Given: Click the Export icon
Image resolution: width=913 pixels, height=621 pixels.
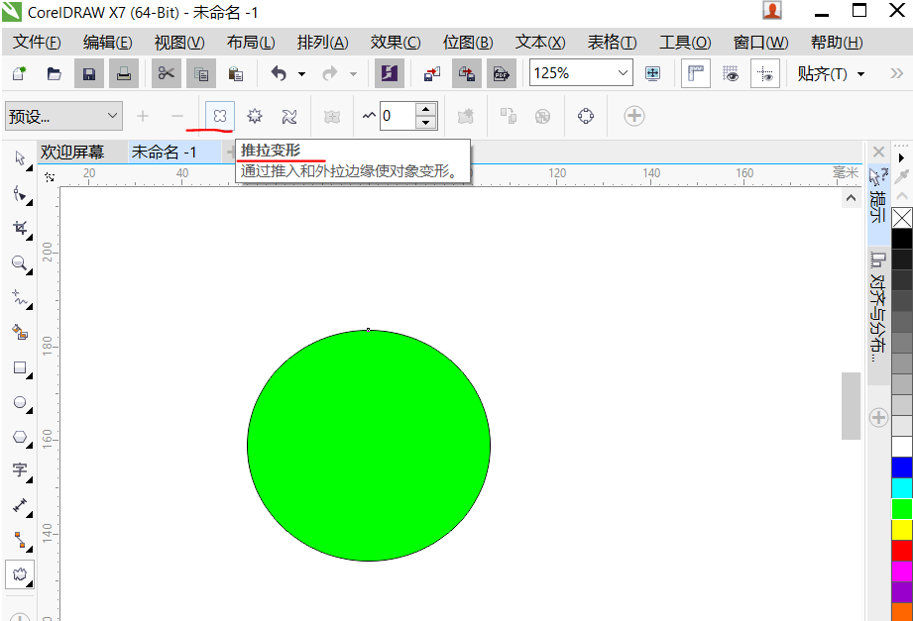Looking at the screenshot, I should coord(466,74).
